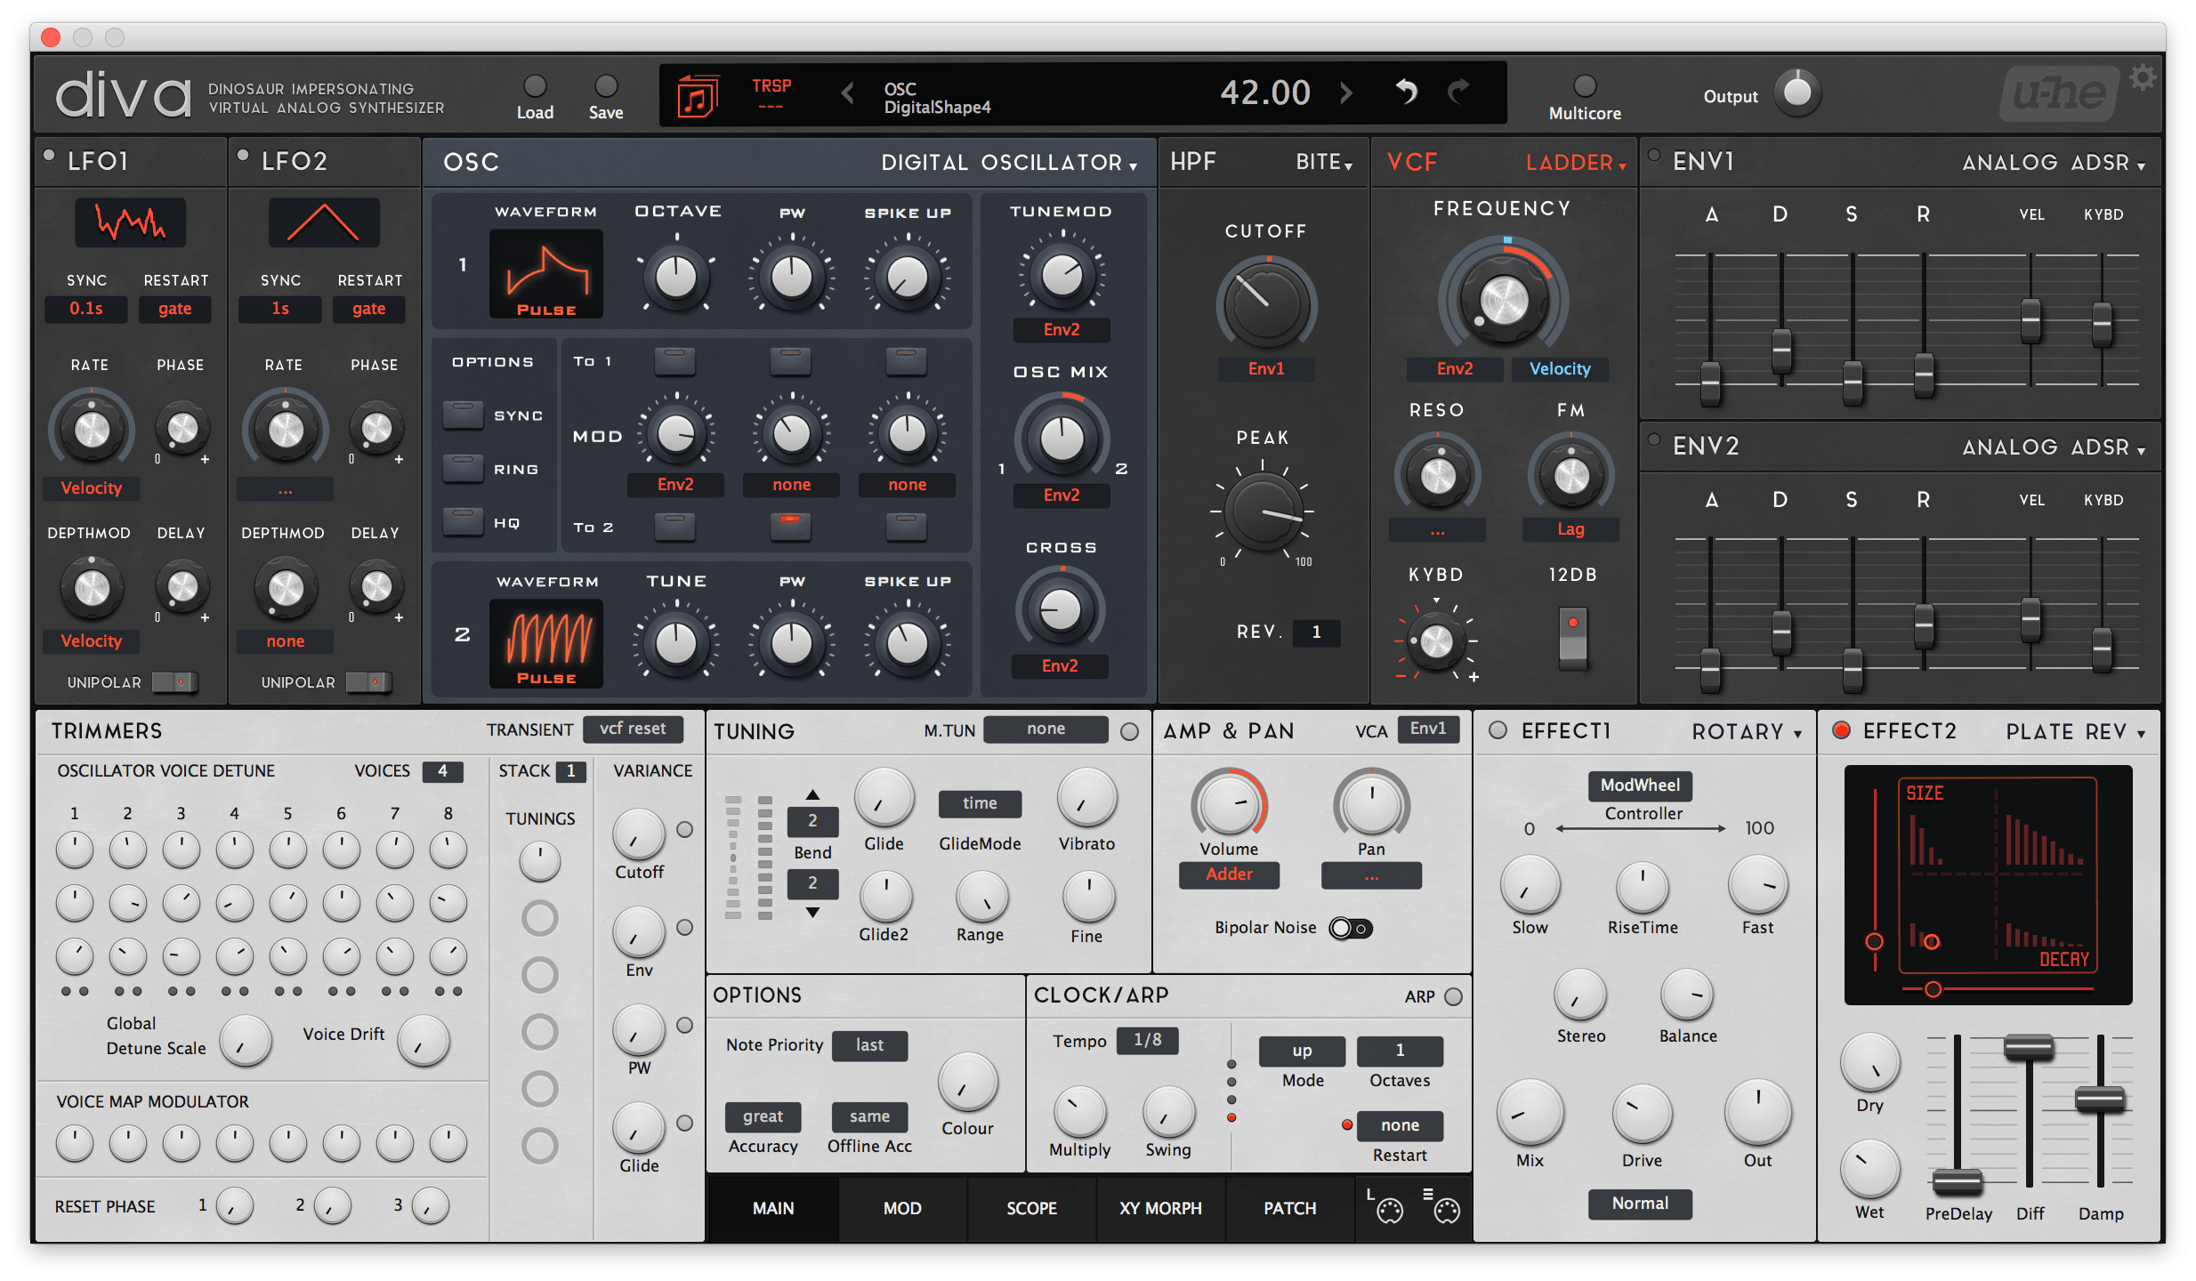
Task: Click the VCF Frequency knob
Action: coord(1504,301)
